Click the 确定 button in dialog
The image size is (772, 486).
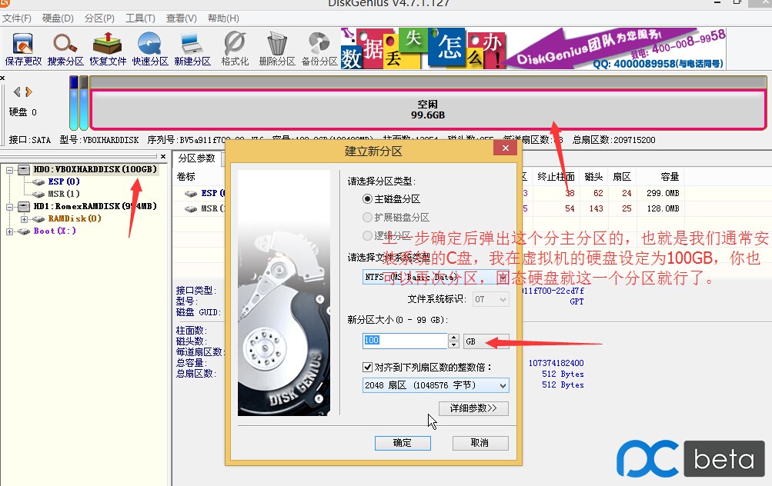coord(403,443)
